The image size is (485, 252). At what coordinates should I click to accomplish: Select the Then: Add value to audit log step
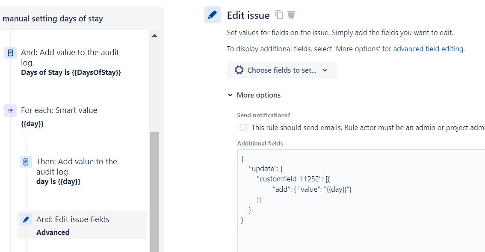point(77,171)
